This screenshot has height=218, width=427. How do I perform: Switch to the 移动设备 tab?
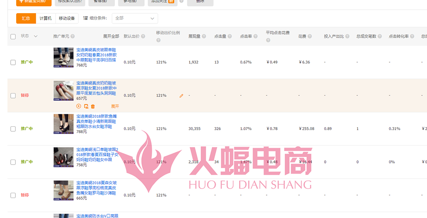click(x=67, y=18)
